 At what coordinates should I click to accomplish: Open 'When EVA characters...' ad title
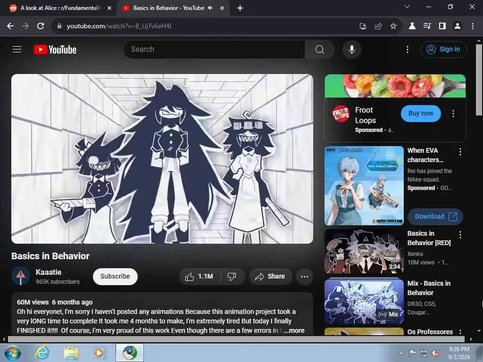tap(425, 155)
